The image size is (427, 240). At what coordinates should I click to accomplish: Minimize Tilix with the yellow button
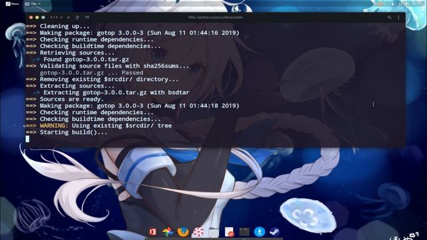coord(37,17)
